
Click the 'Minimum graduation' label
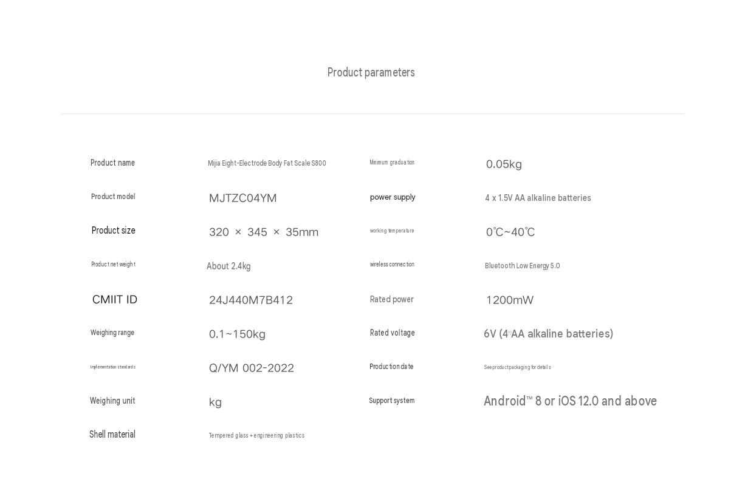click(x=392, y=162)
